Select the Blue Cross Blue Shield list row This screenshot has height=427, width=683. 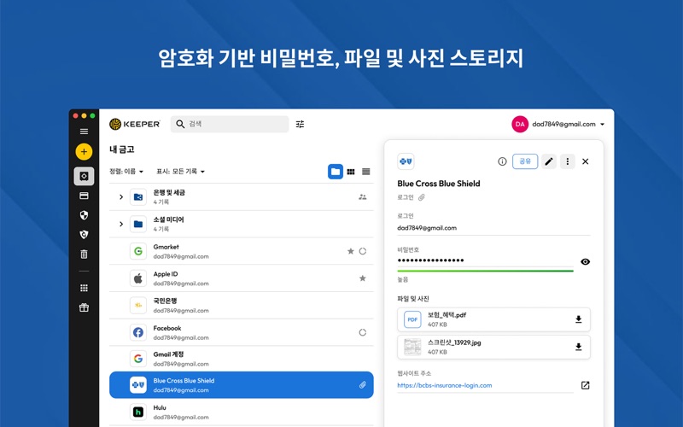(x=242, y=385)
